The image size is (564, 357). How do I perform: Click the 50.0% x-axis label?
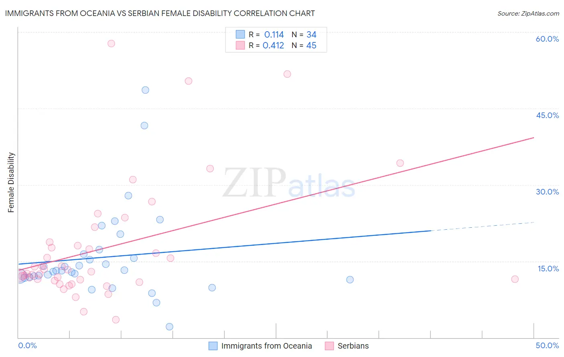547,345
